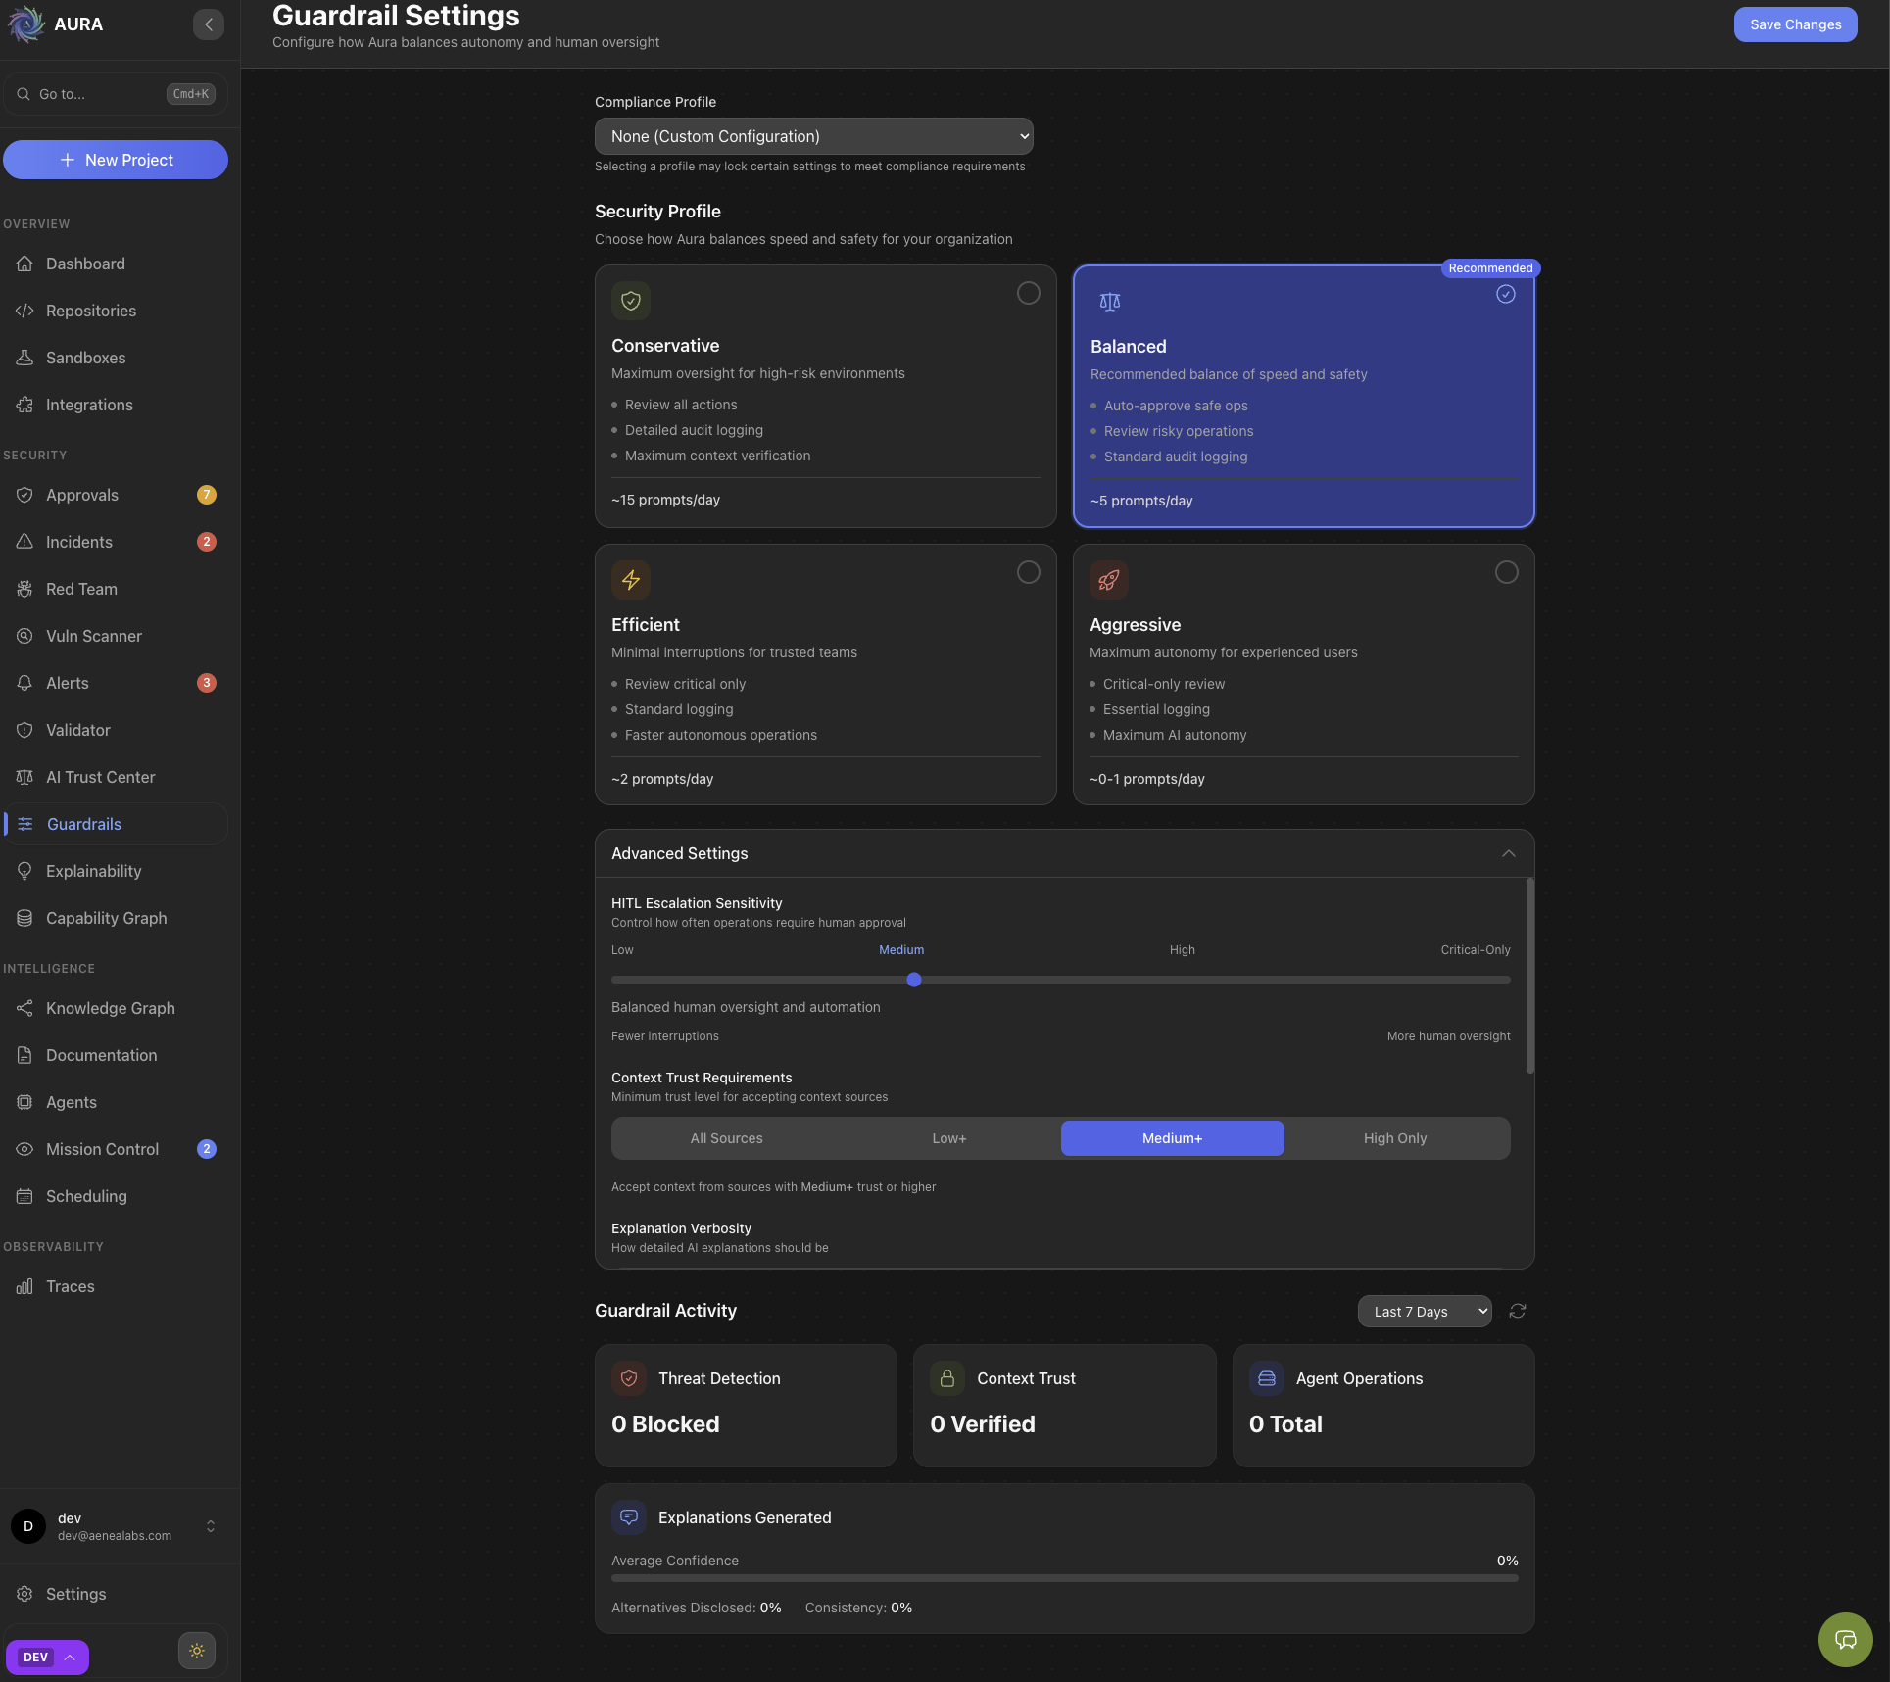Collapse the Advanced Settings section

point(1508,853)
